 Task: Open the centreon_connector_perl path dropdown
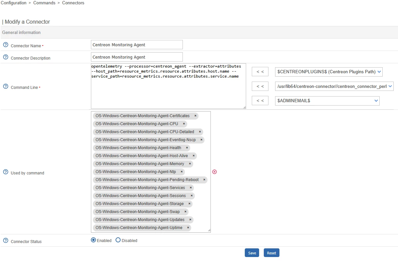point(334,86)
